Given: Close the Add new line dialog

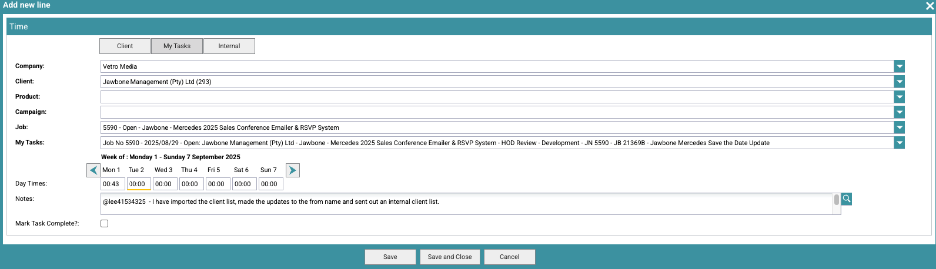Looking at the screenshot, I should pos(930,6).
